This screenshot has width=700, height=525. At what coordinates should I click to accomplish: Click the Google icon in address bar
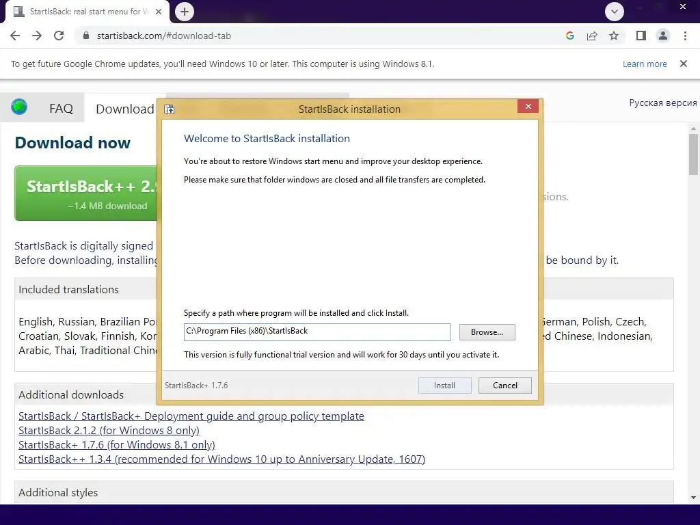pyautogui.click(x=569, y=36)
